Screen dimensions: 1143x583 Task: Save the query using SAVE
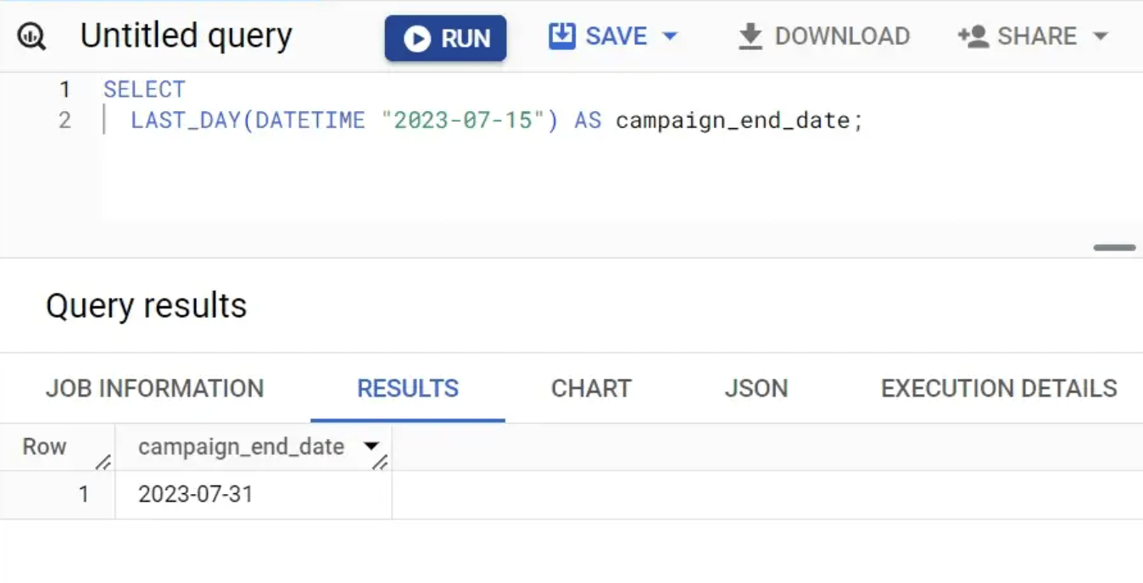616,36
